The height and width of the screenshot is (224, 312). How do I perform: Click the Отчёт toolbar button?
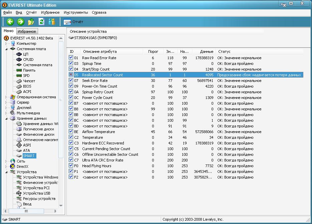(x=73, y=22)
